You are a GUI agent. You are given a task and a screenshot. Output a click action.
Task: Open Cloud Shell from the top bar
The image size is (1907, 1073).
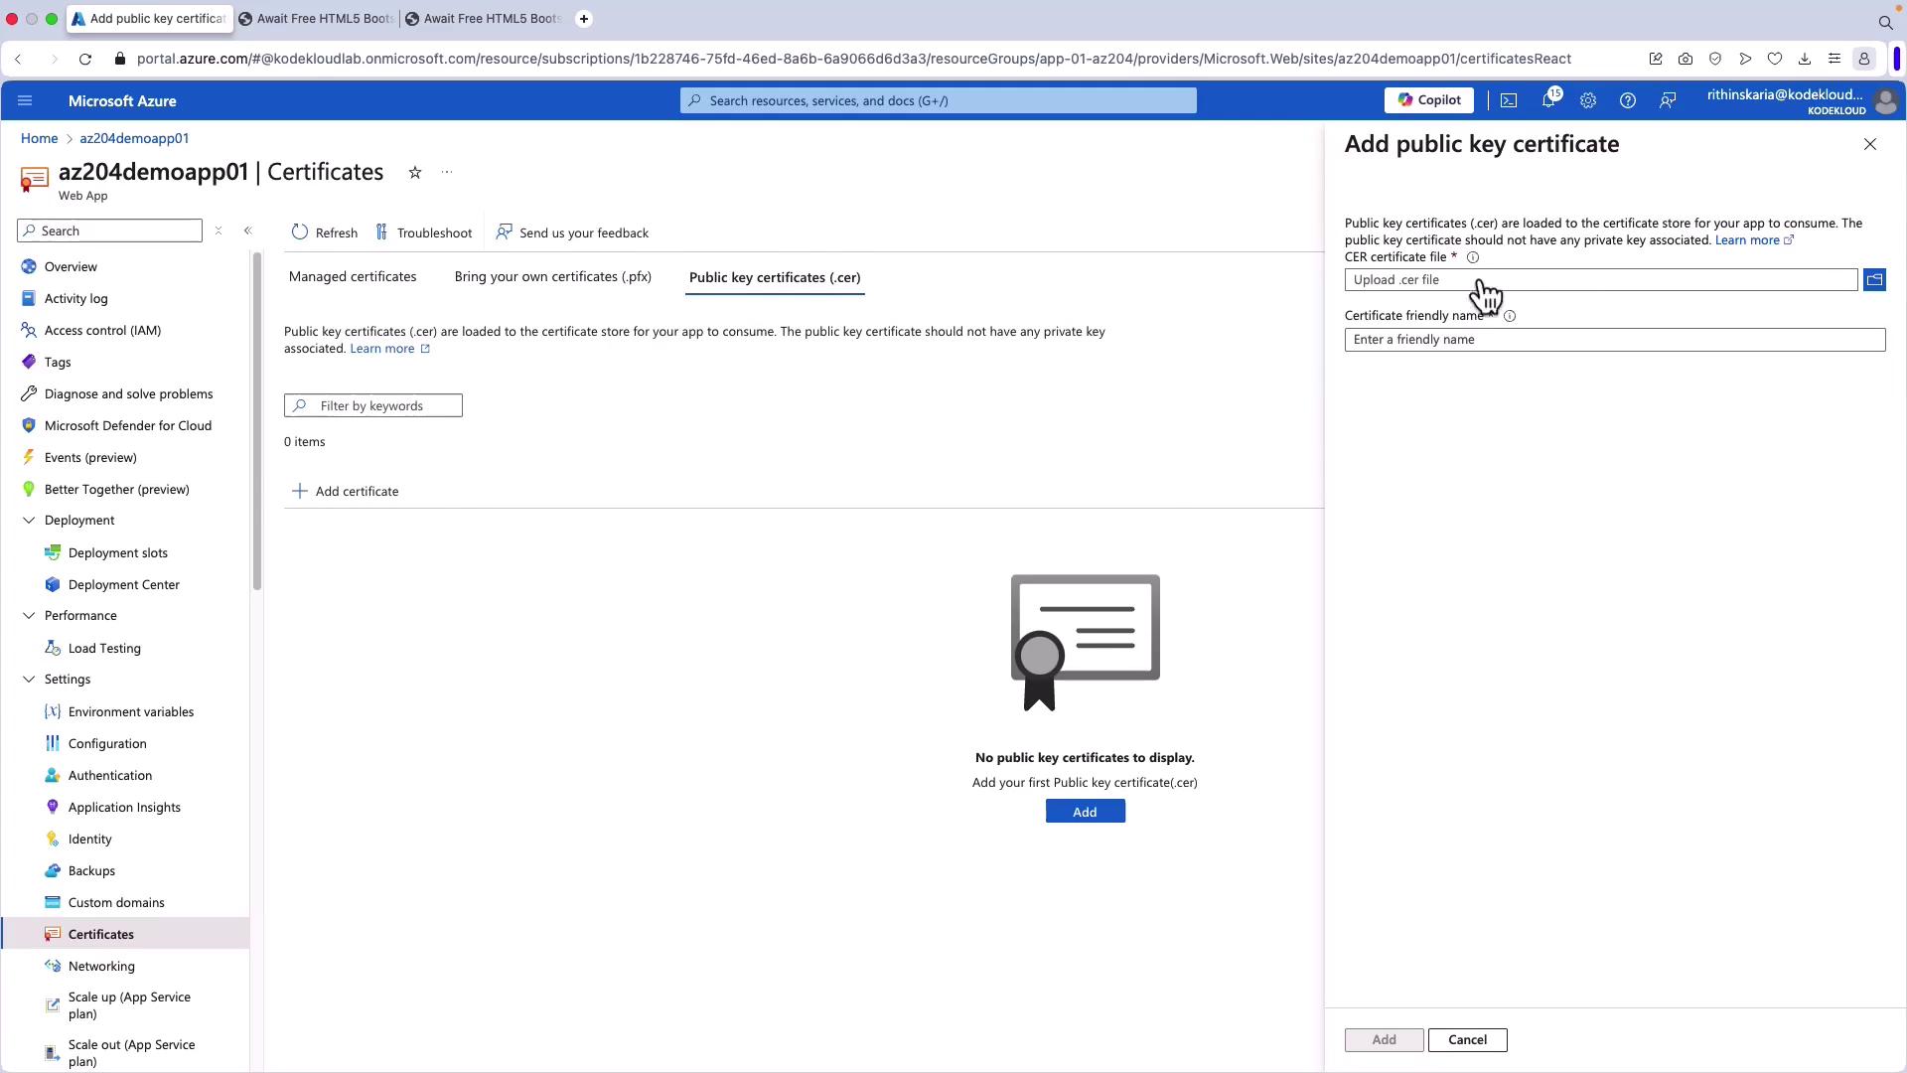tap(1509, 100)
